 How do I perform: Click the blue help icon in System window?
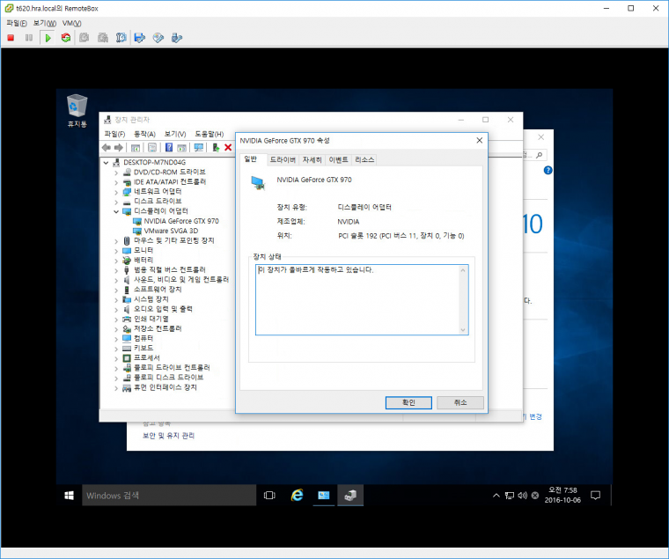[x=548, y=170]
